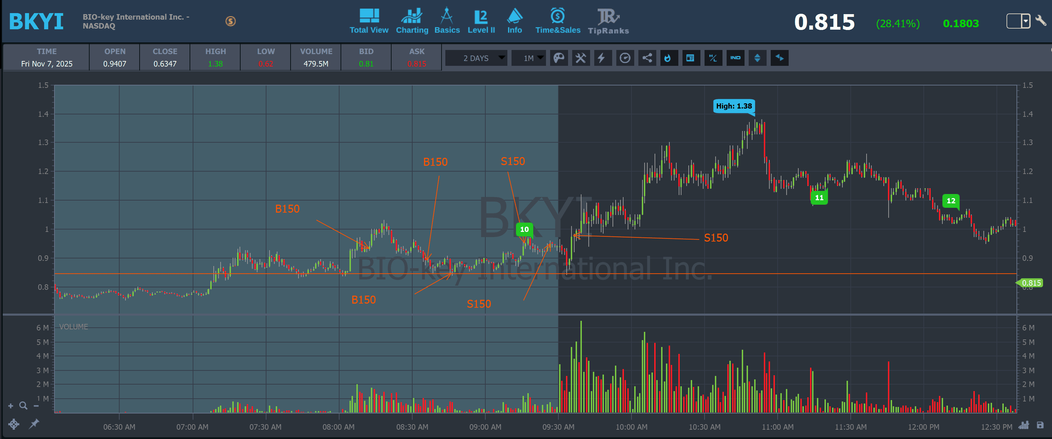The image size is (1052, 439).
Task: Click the zoom-in plus control
Action: click(x=11, y=406)
